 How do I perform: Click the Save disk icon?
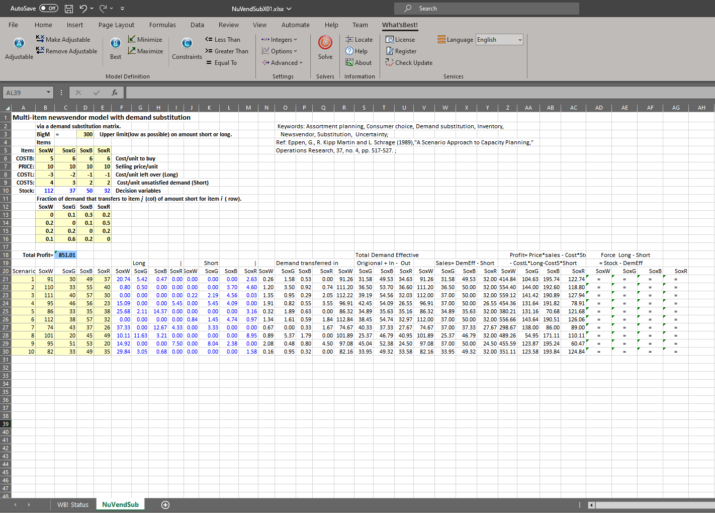[x=69, y=9]
